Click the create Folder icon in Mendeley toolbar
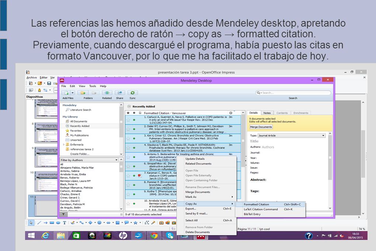The image size is (376, 251). pos(83,93)
